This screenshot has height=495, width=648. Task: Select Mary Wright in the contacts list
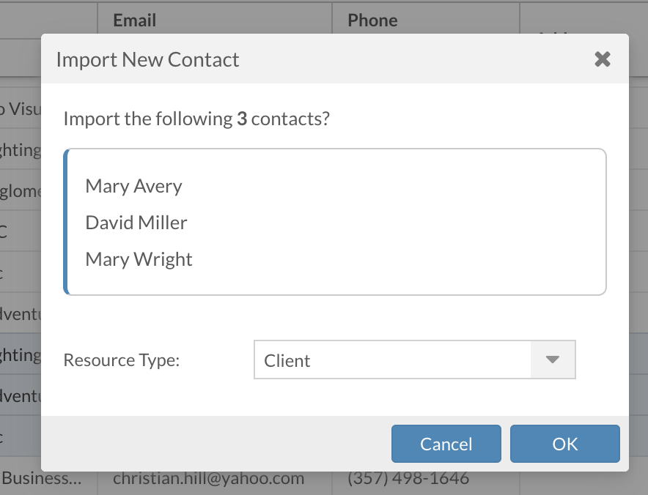point(139,259)
